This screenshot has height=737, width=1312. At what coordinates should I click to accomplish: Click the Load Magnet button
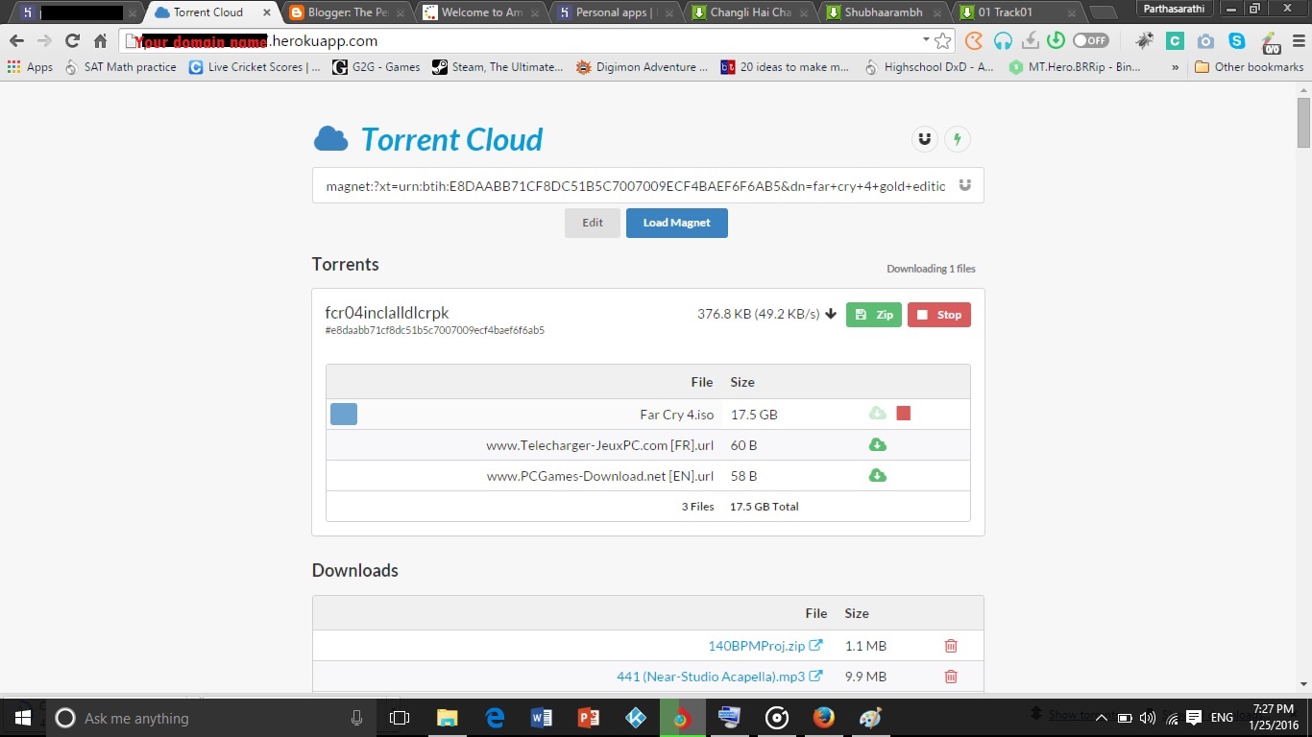pyautogui.click(x=677, y=223)
